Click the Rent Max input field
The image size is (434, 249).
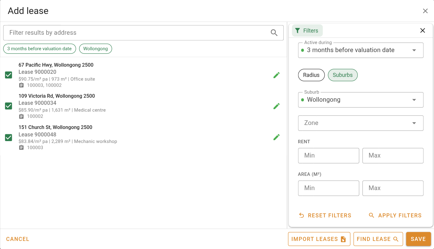[x=393, y=156]
